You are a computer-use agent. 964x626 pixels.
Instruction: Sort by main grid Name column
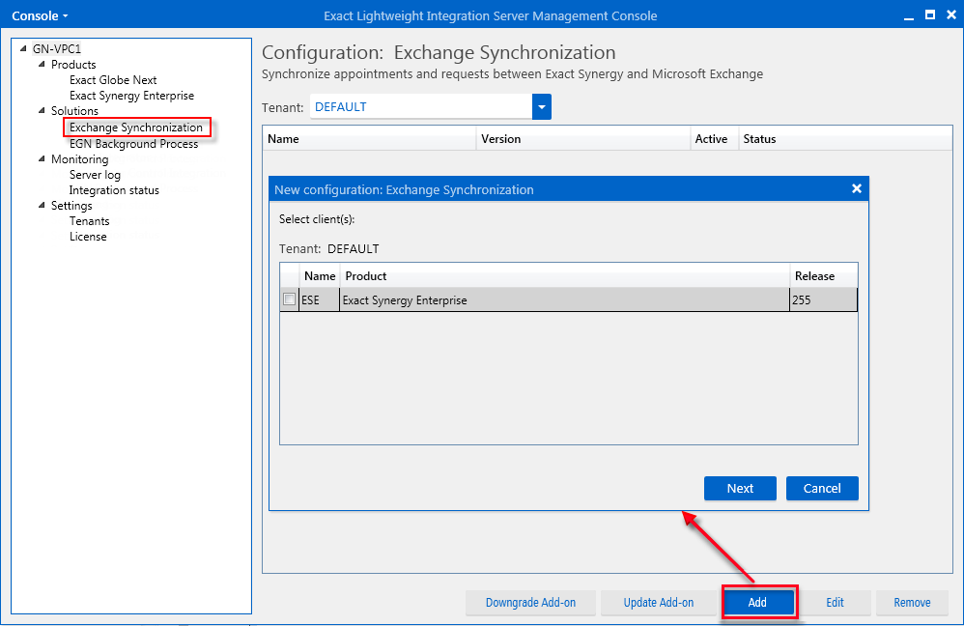pos(370,139)
